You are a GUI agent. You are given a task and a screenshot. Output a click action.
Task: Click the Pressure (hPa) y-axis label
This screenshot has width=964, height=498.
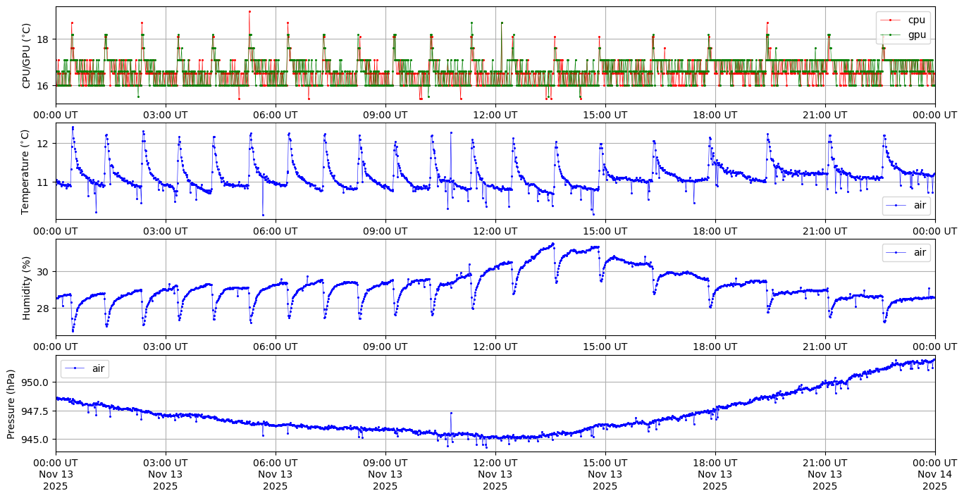point(11,404)
